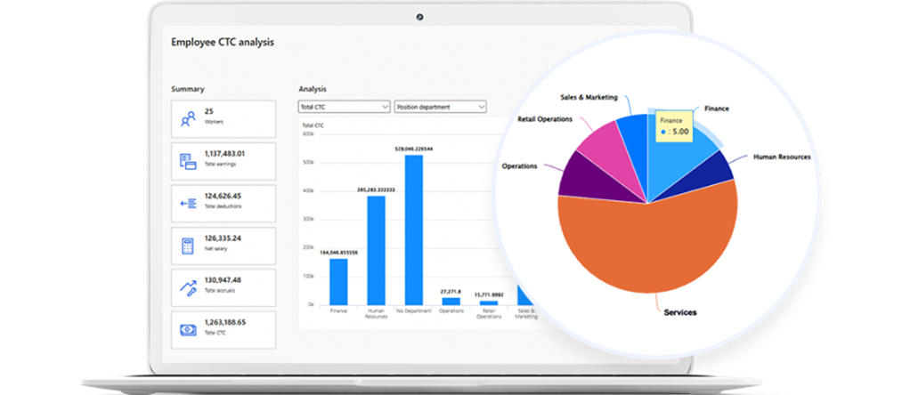Click the Workers people icon

[x=188, y=118]
